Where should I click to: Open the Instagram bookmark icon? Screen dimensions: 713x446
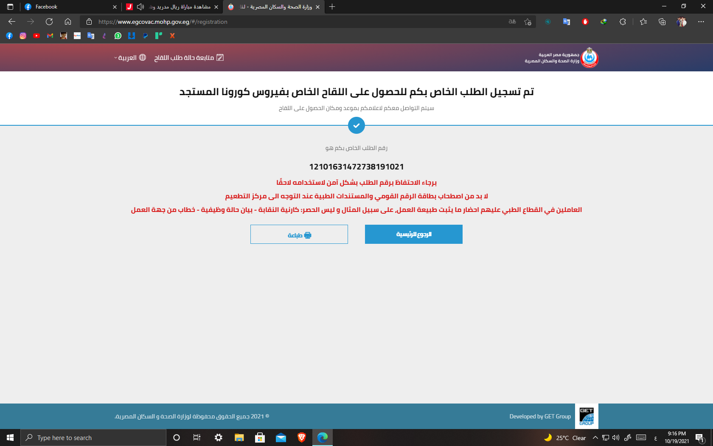(23, 36)
